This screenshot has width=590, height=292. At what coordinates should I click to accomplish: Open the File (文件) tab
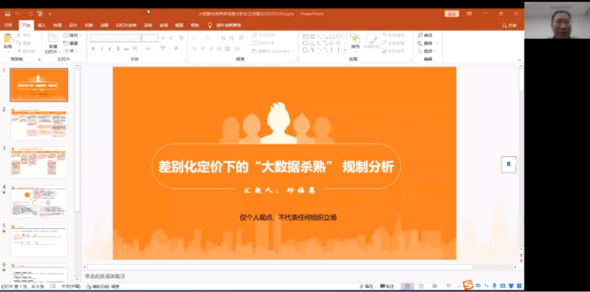(8, 25)
